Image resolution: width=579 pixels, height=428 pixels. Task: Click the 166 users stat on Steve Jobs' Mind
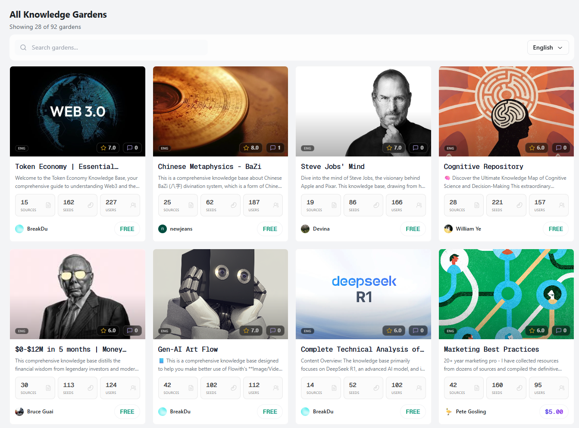click(406, 205)
